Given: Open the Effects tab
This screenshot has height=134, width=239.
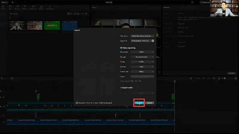Looking at the screenshot, I should point(25,7).
